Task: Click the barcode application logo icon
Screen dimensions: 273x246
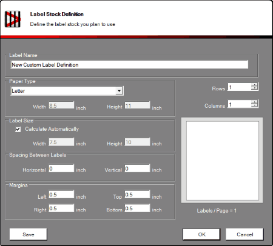Action: coord(13,19)
